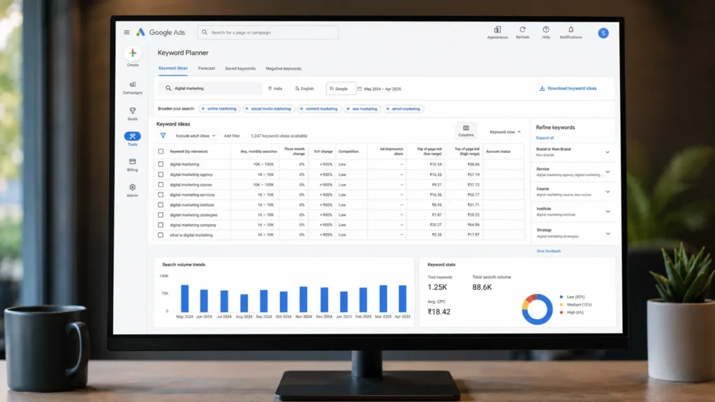Check the digital marketing company row
715x402 pixels.
tap(161, 225)
